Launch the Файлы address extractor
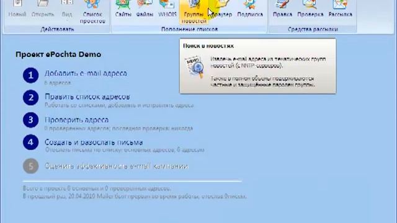Viewport: 397px width, 223px height. [x=145, y=9]
